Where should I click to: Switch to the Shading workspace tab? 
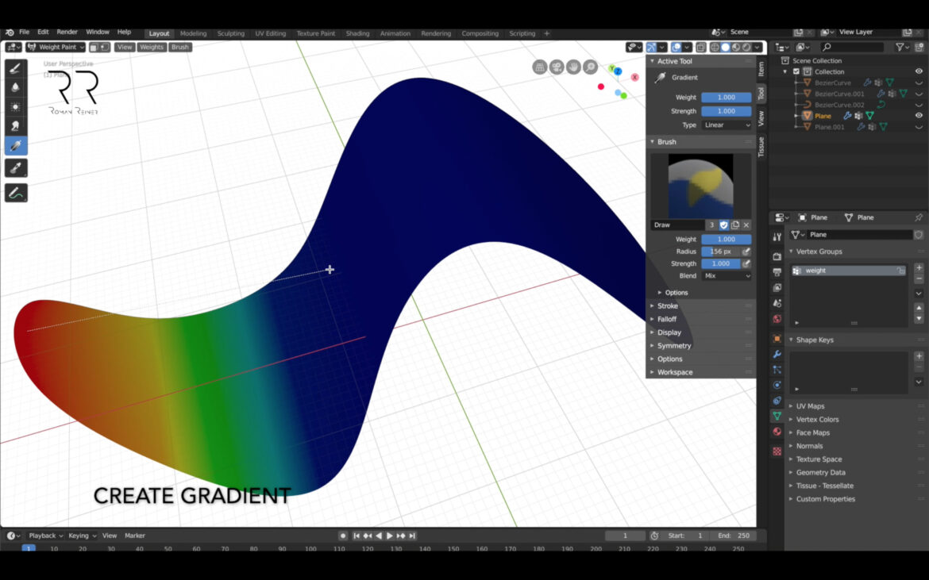(x=357, y=33)
